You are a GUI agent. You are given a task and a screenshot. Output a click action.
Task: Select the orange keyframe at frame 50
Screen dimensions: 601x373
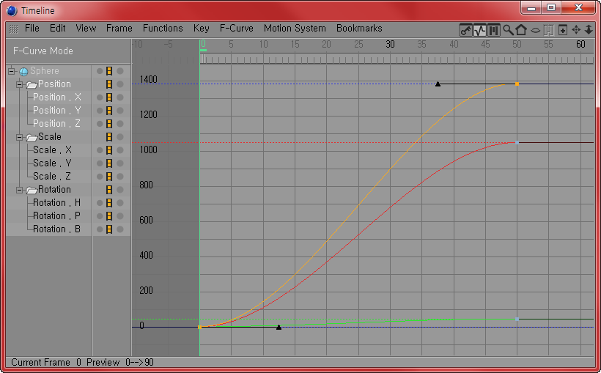[517, 84]
